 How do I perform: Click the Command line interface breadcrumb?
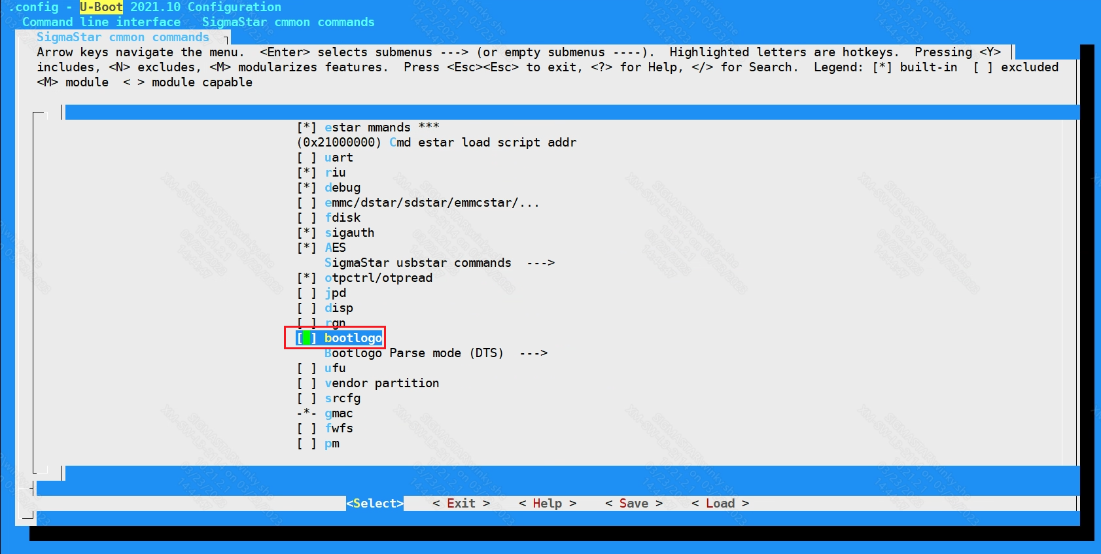101,22
